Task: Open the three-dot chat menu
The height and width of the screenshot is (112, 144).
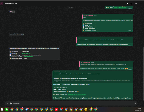Action: point(141,4)
